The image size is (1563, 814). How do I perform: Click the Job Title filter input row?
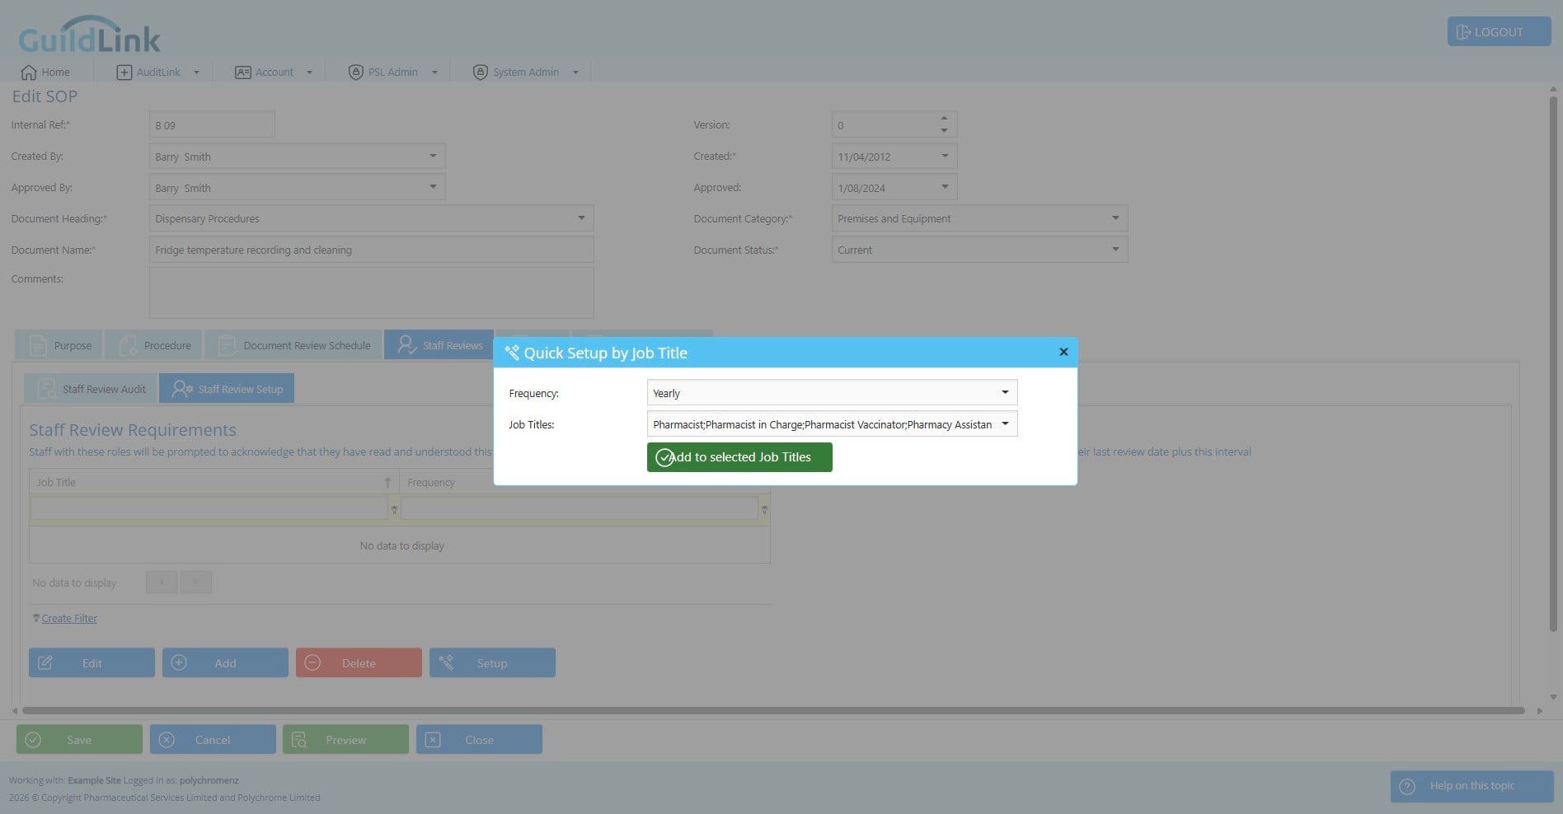coord(209,509)
